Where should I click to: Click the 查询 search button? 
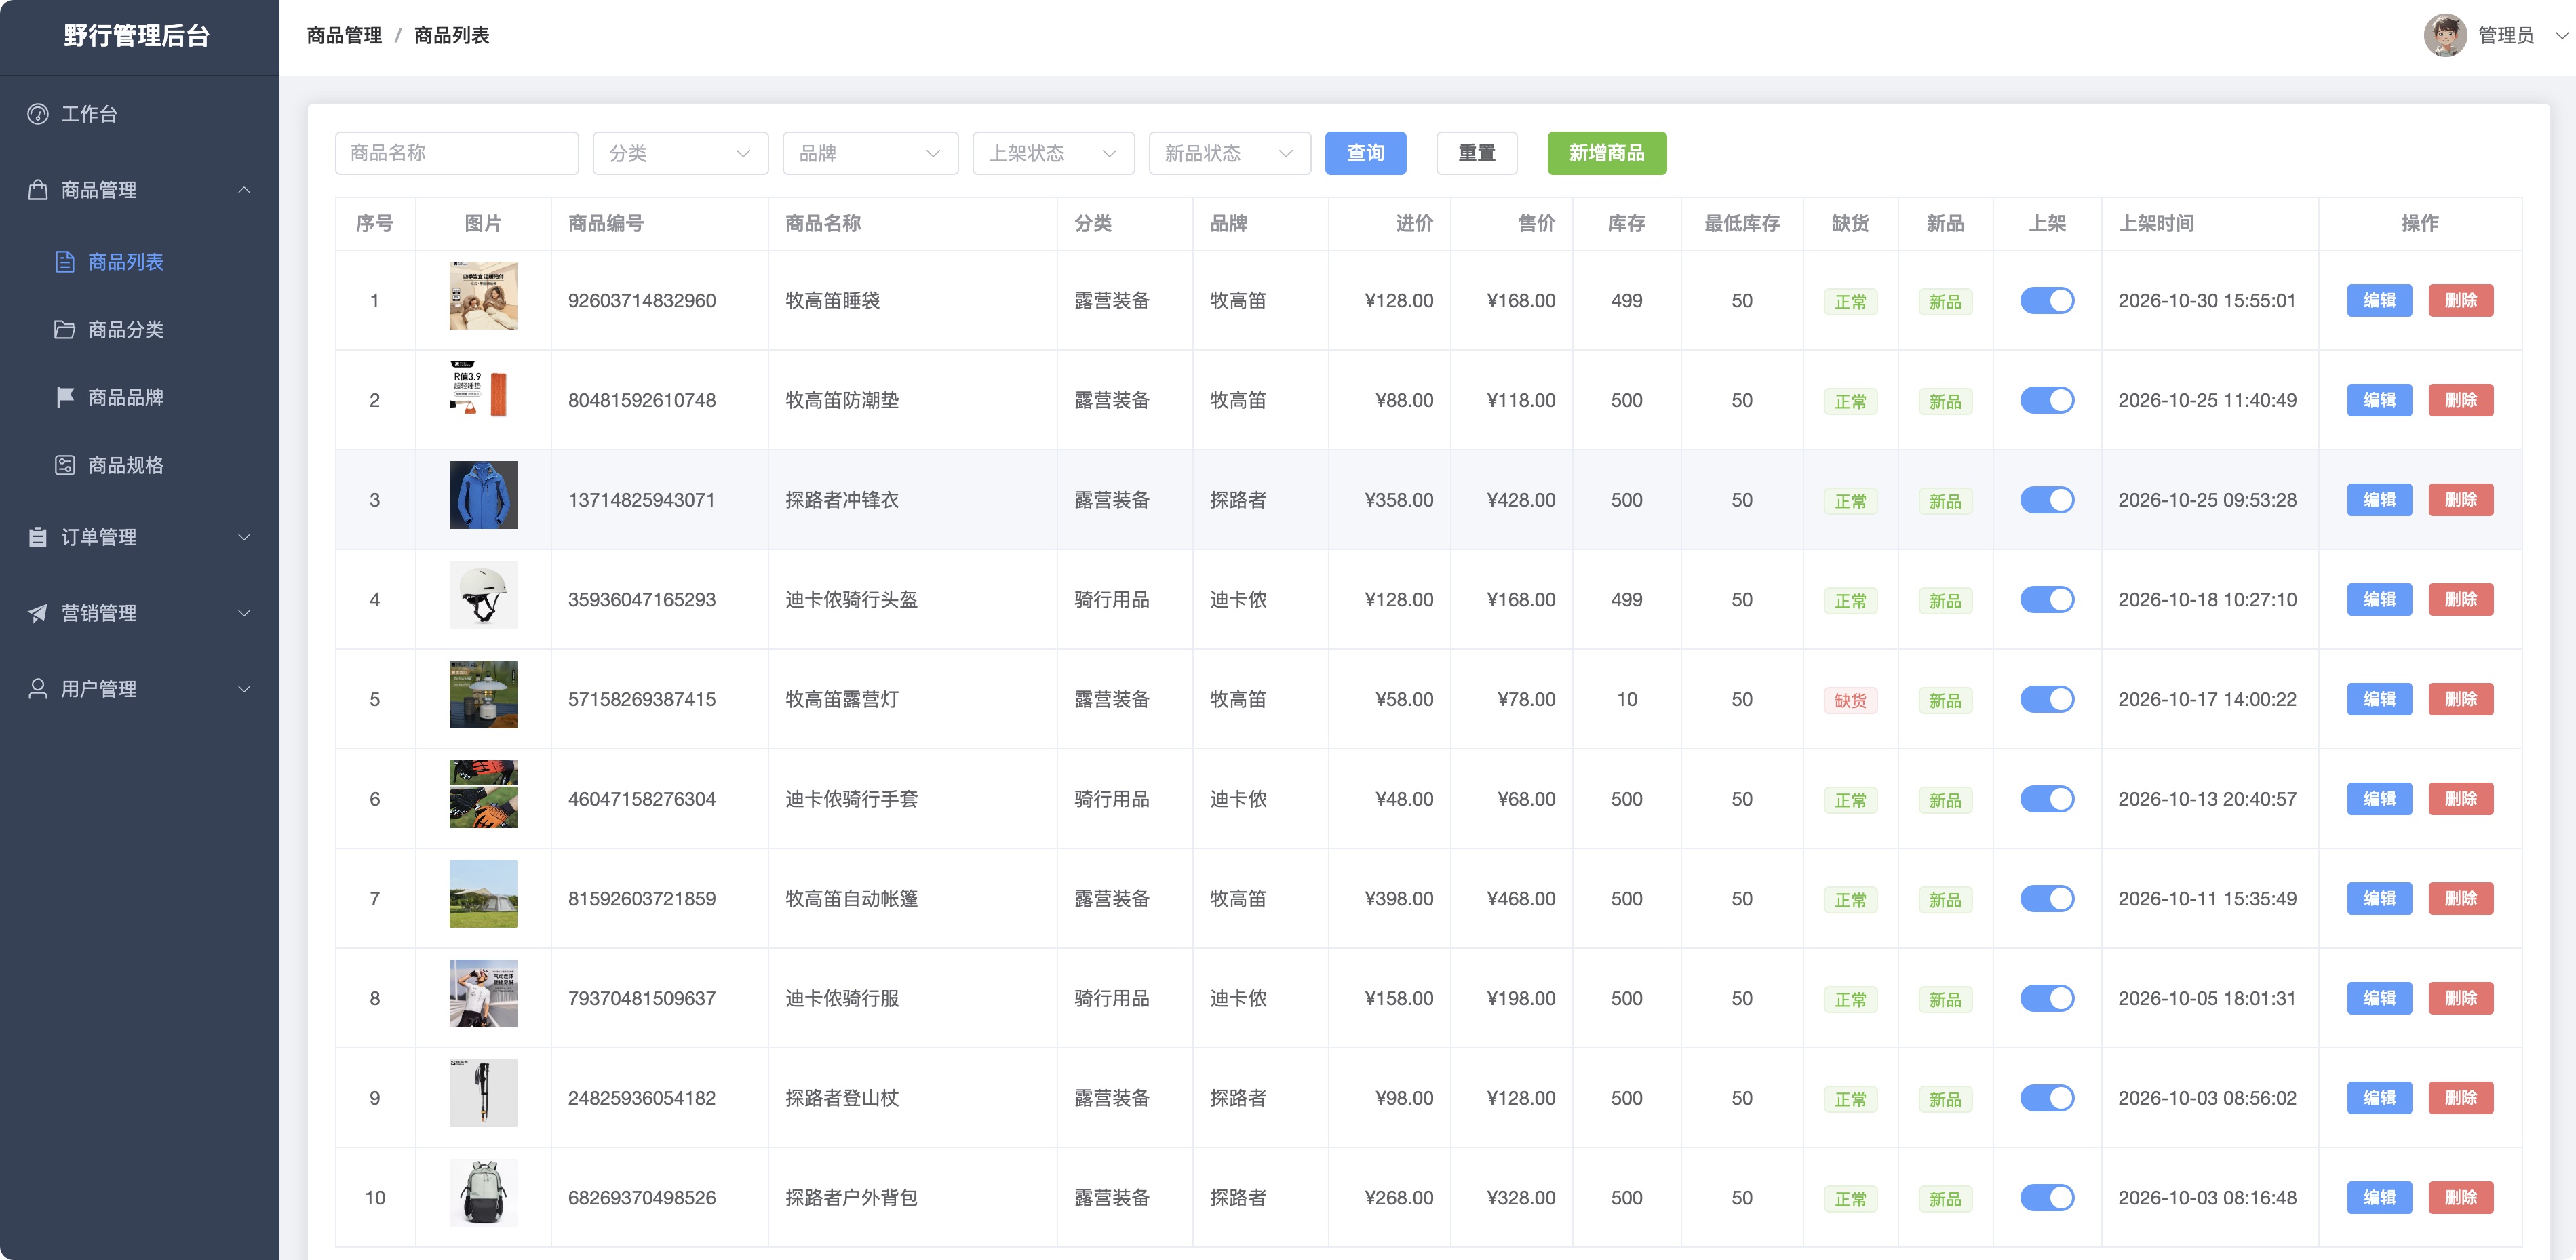(1365, 153)
